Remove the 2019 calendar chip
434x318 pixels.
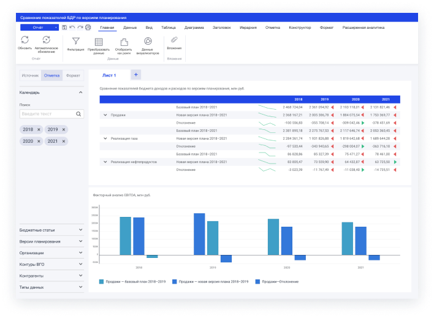click(x=64, y=129)
